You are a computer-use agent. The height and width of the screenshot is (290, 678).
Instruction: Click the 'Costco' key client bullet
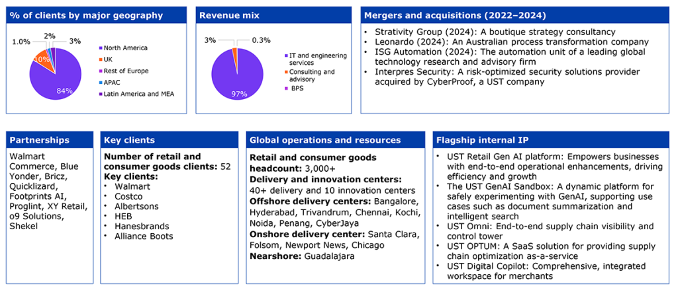pos(129,196)
